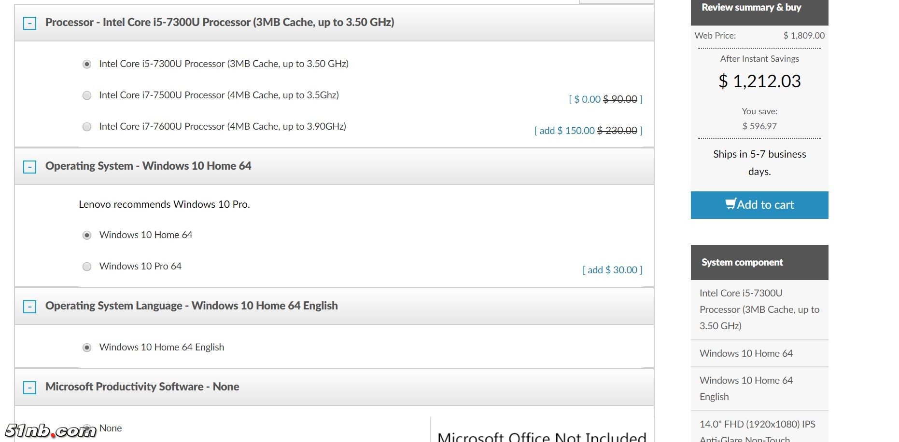Screen dimensions: 899x442
Task: Select Windows 10 Home 64 English language
Action: coord(87,348)
